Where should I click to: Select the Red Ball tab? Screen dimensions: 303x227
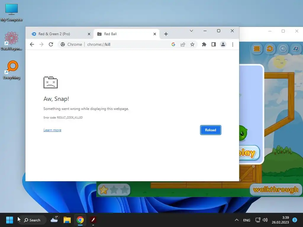pos(127,34)
